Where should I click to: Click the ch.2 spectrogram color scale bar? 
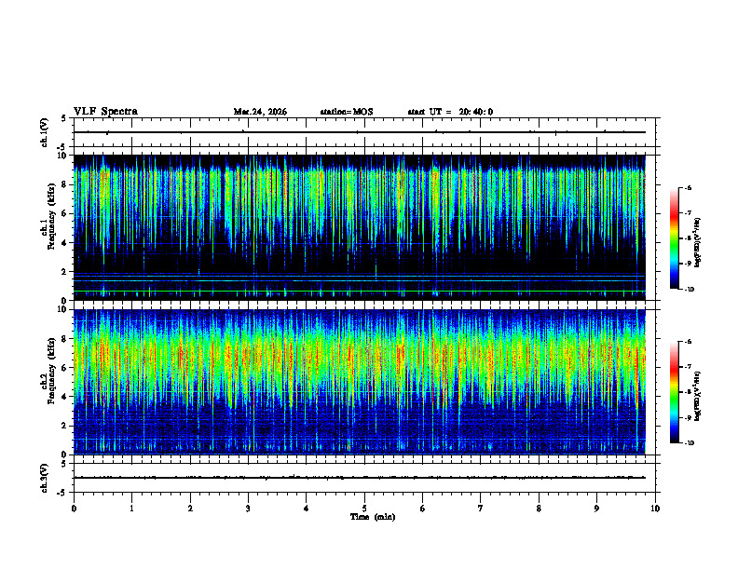coord(674,392)
